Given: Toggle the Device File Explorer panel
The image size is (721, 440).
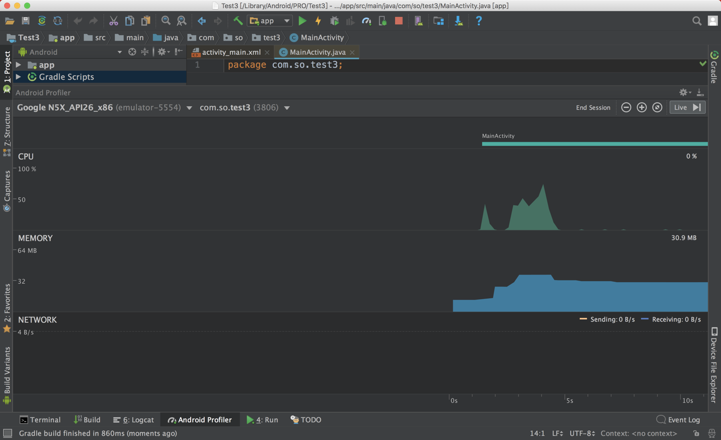Looking at the screenshot, I should tap(714, 365).
